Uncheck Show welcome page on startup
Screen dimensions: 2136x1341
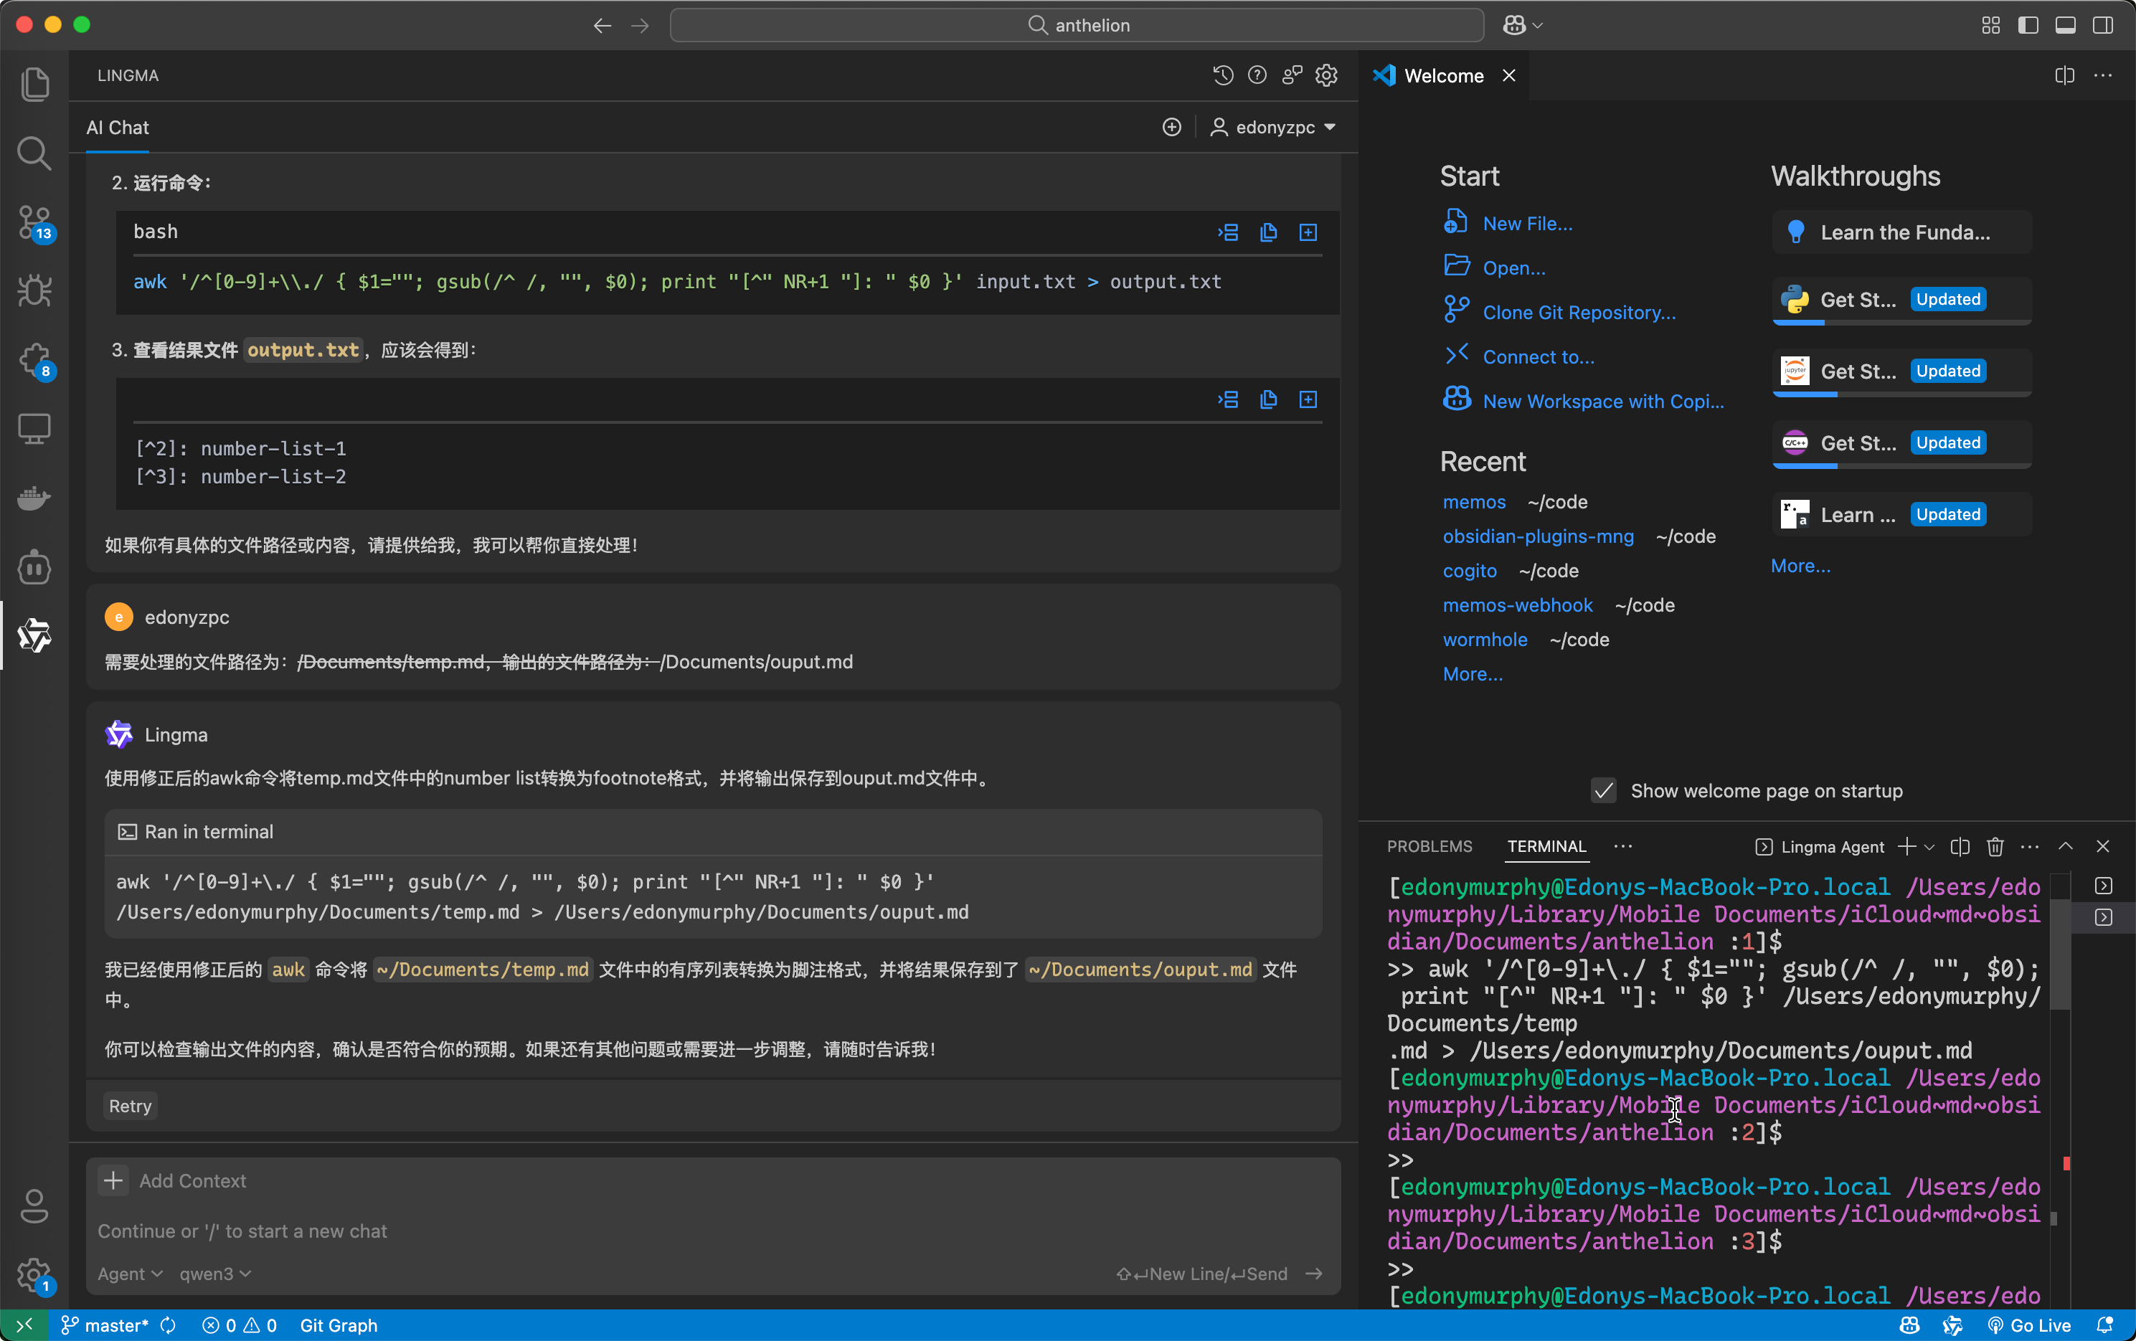point(1604,790)
